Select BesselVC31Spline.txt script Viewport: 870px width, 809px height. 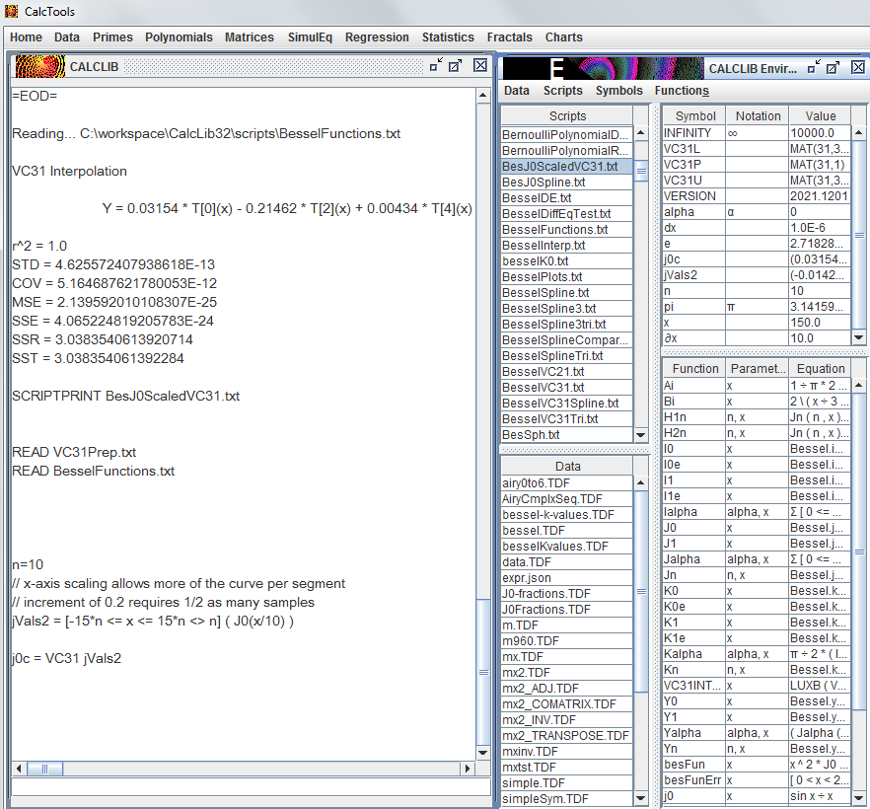click(566, 404)
